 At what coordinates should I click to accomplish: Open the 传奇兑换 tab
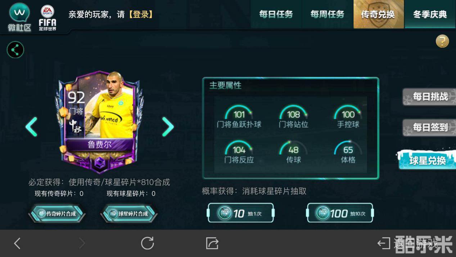(378, 14)
